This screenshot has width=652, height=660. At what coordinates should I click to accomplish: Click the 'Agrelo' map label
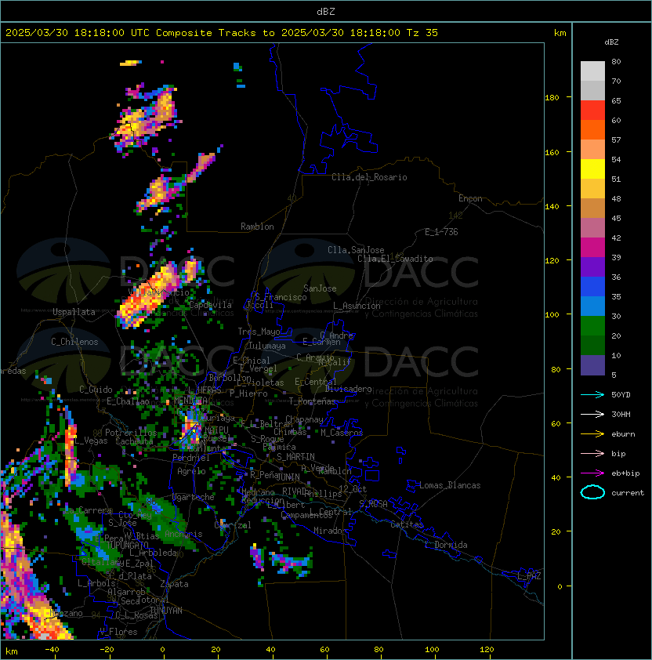click(x=191, y=471)
